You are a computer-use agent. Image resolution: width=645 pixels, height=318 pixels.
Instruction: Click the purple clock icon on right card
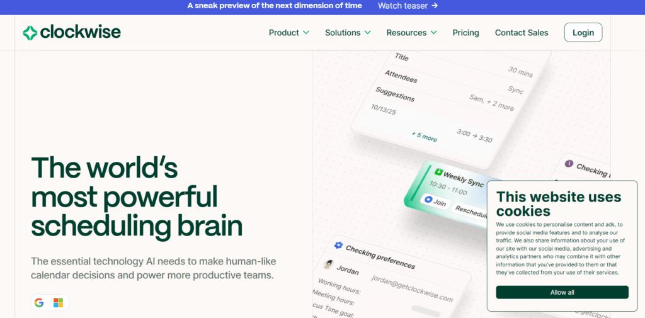tap(569, 164)
